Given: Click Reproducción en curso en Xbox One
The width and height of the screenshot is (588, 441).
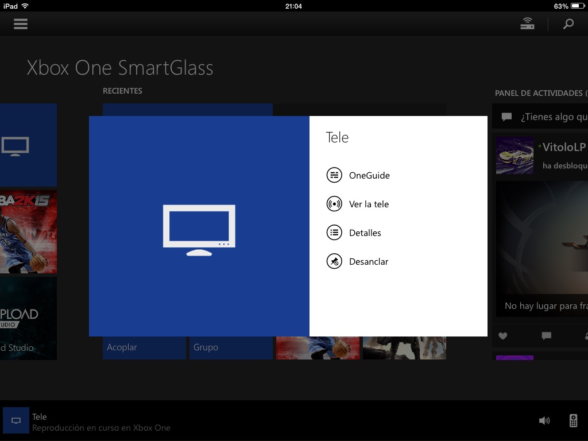Looking at the screenshot, I should coord(101,428).
